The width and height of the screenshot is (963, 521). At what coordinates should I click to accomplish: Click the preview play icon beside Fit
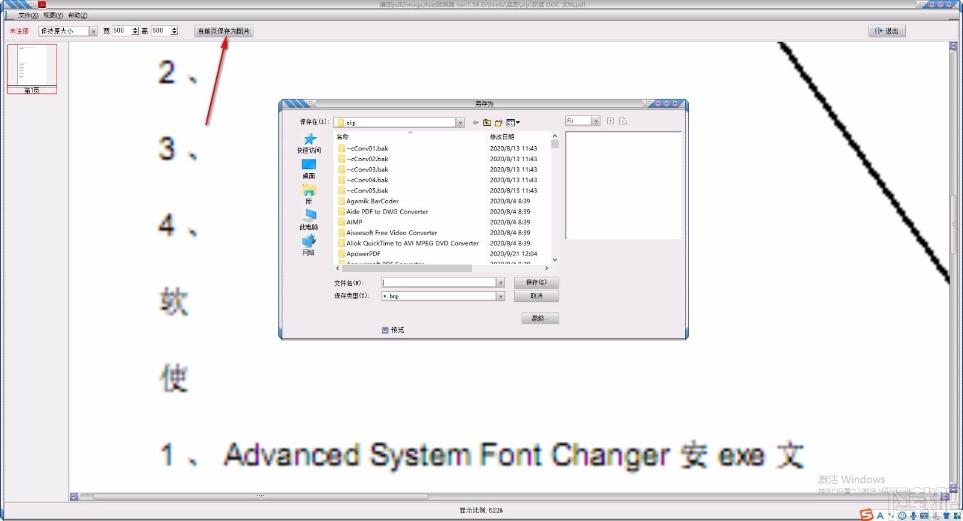pyautogui.click(x=610, y=121)
